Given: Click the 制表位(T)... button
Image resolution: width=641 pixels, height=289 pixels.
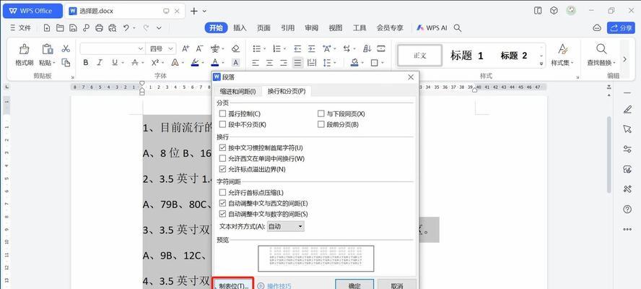Looking at the screenshot, I should click(x=233, y=285).
